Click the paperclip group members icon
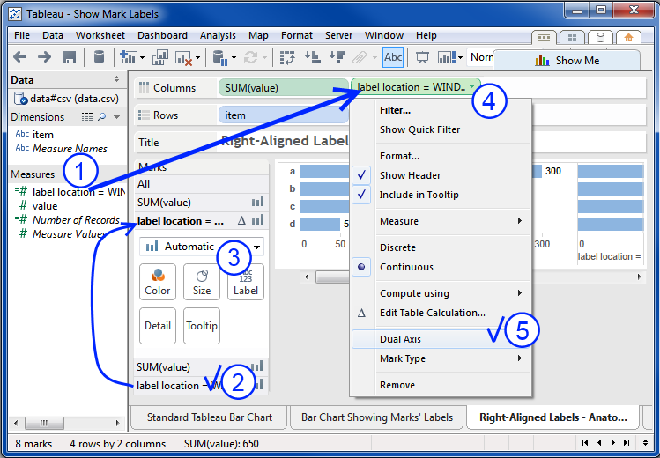 click(360, 57)
